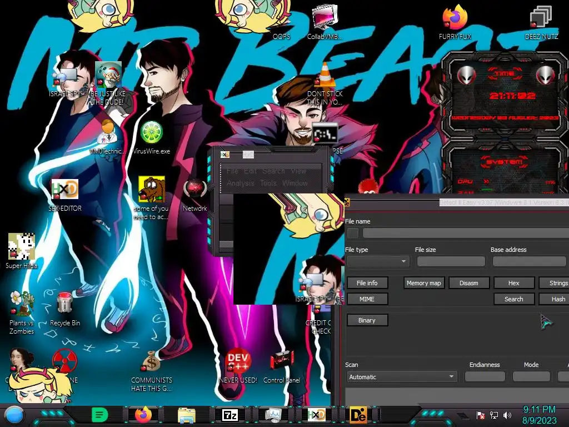Viewport: 569px width, 427px height.
Task: Select the red radiation symbol desktop icon
Action: [64, 361]
